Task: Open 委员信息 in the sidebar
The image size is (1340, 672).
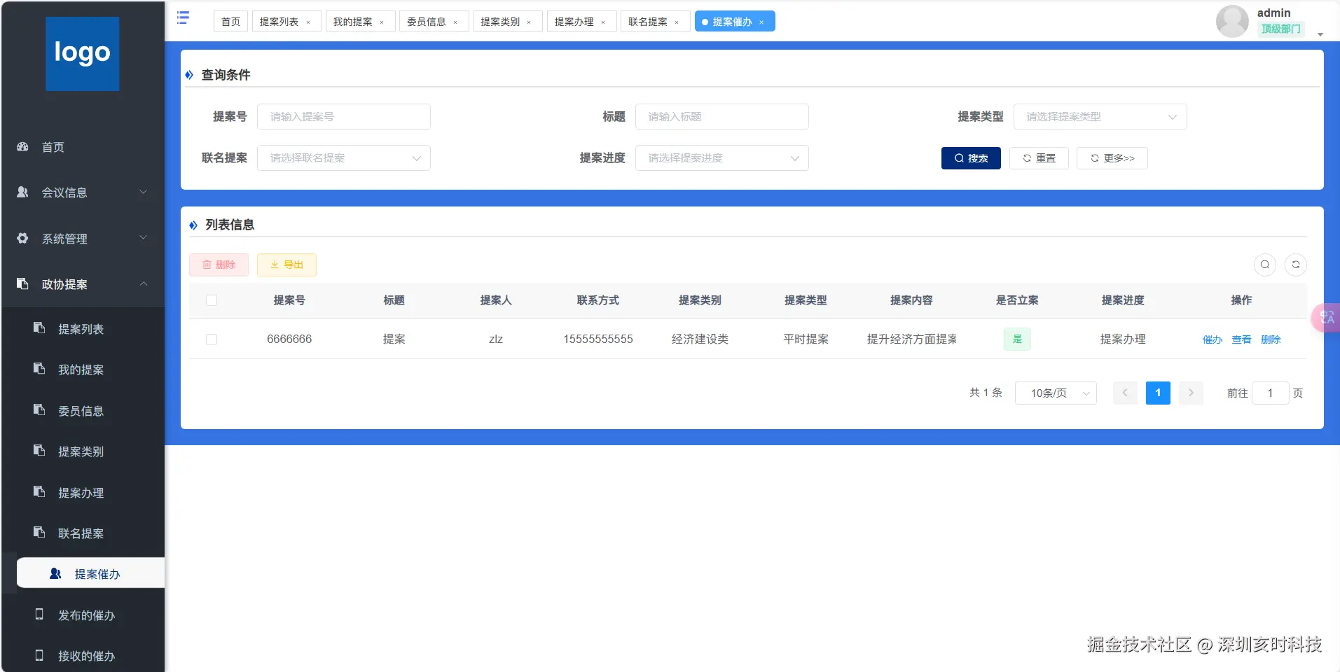Action: 83,411
